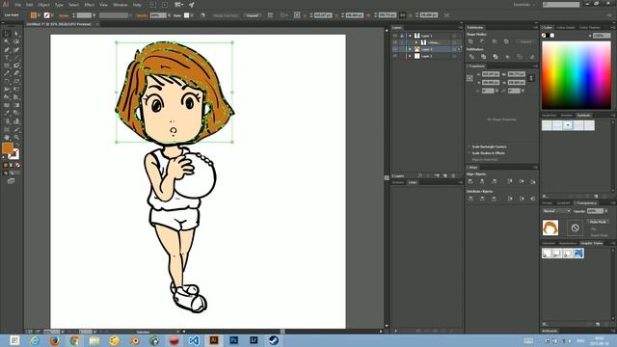Open the Normal blending mode dropdown

[556, 211]
